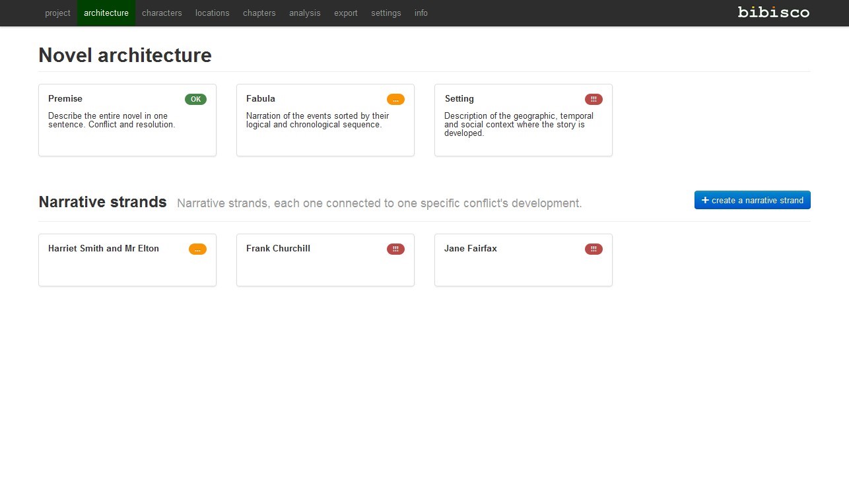Click the green OK badge on Premise
The image size is (849, 489).
[x=195, y=99]
